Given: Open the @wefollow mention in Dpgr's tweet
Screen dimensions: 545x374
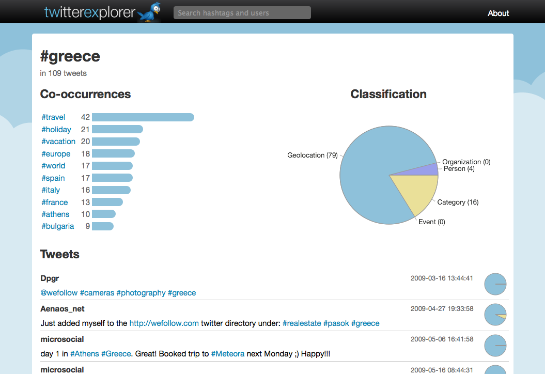Looking at the screenshot, I should [x=59, y=293].
